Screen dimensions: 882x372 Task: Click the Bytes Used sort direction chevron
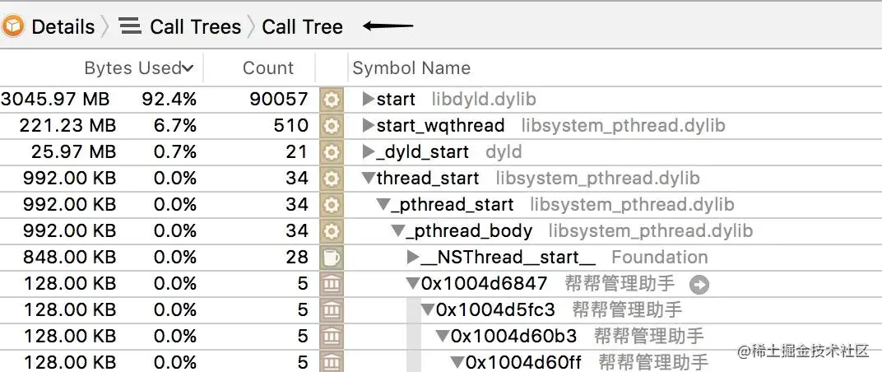pyautogui.click(x=188, y=68)
